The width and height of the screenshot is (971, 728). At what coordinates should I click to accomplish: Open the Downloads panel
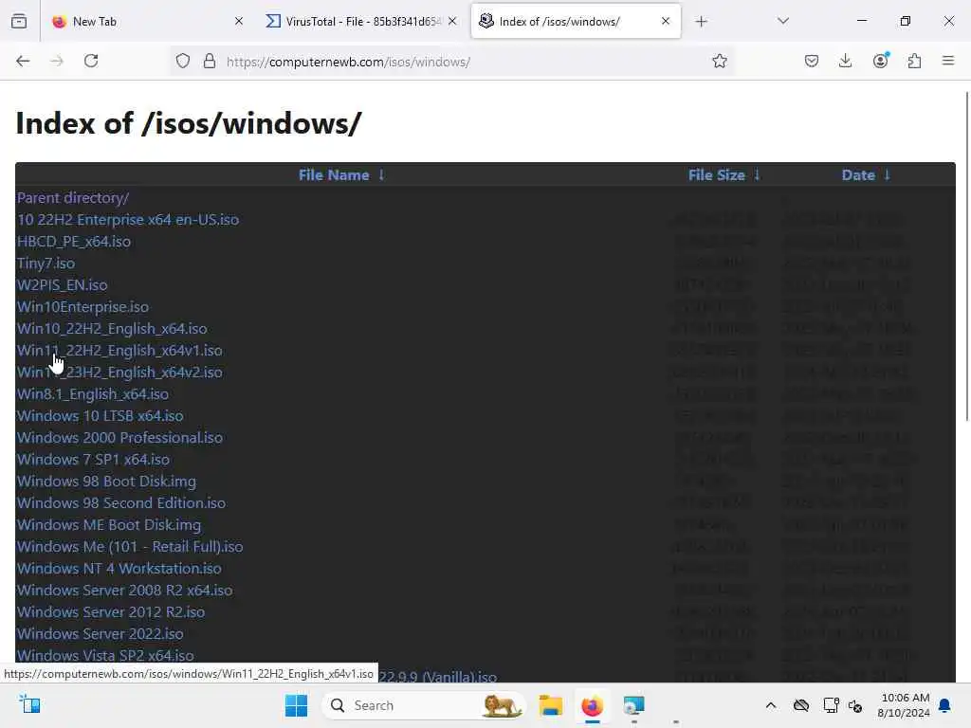point(845,61)
